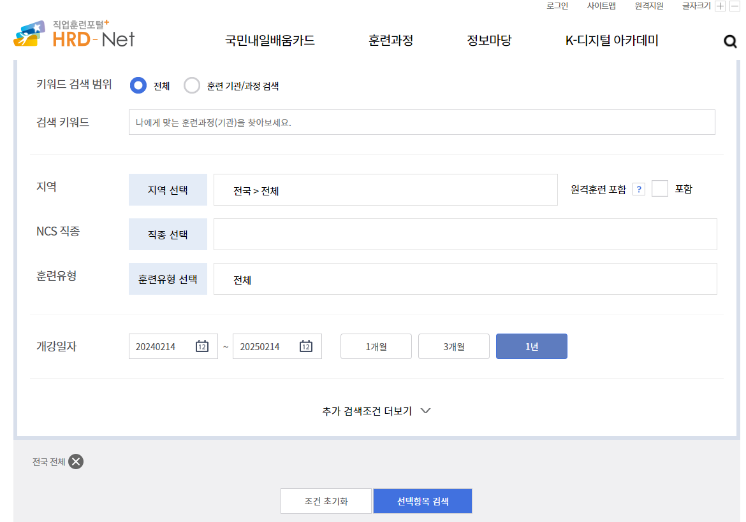Click the empty NCS 직종 field
746x522 pixels.
point(465,234)
